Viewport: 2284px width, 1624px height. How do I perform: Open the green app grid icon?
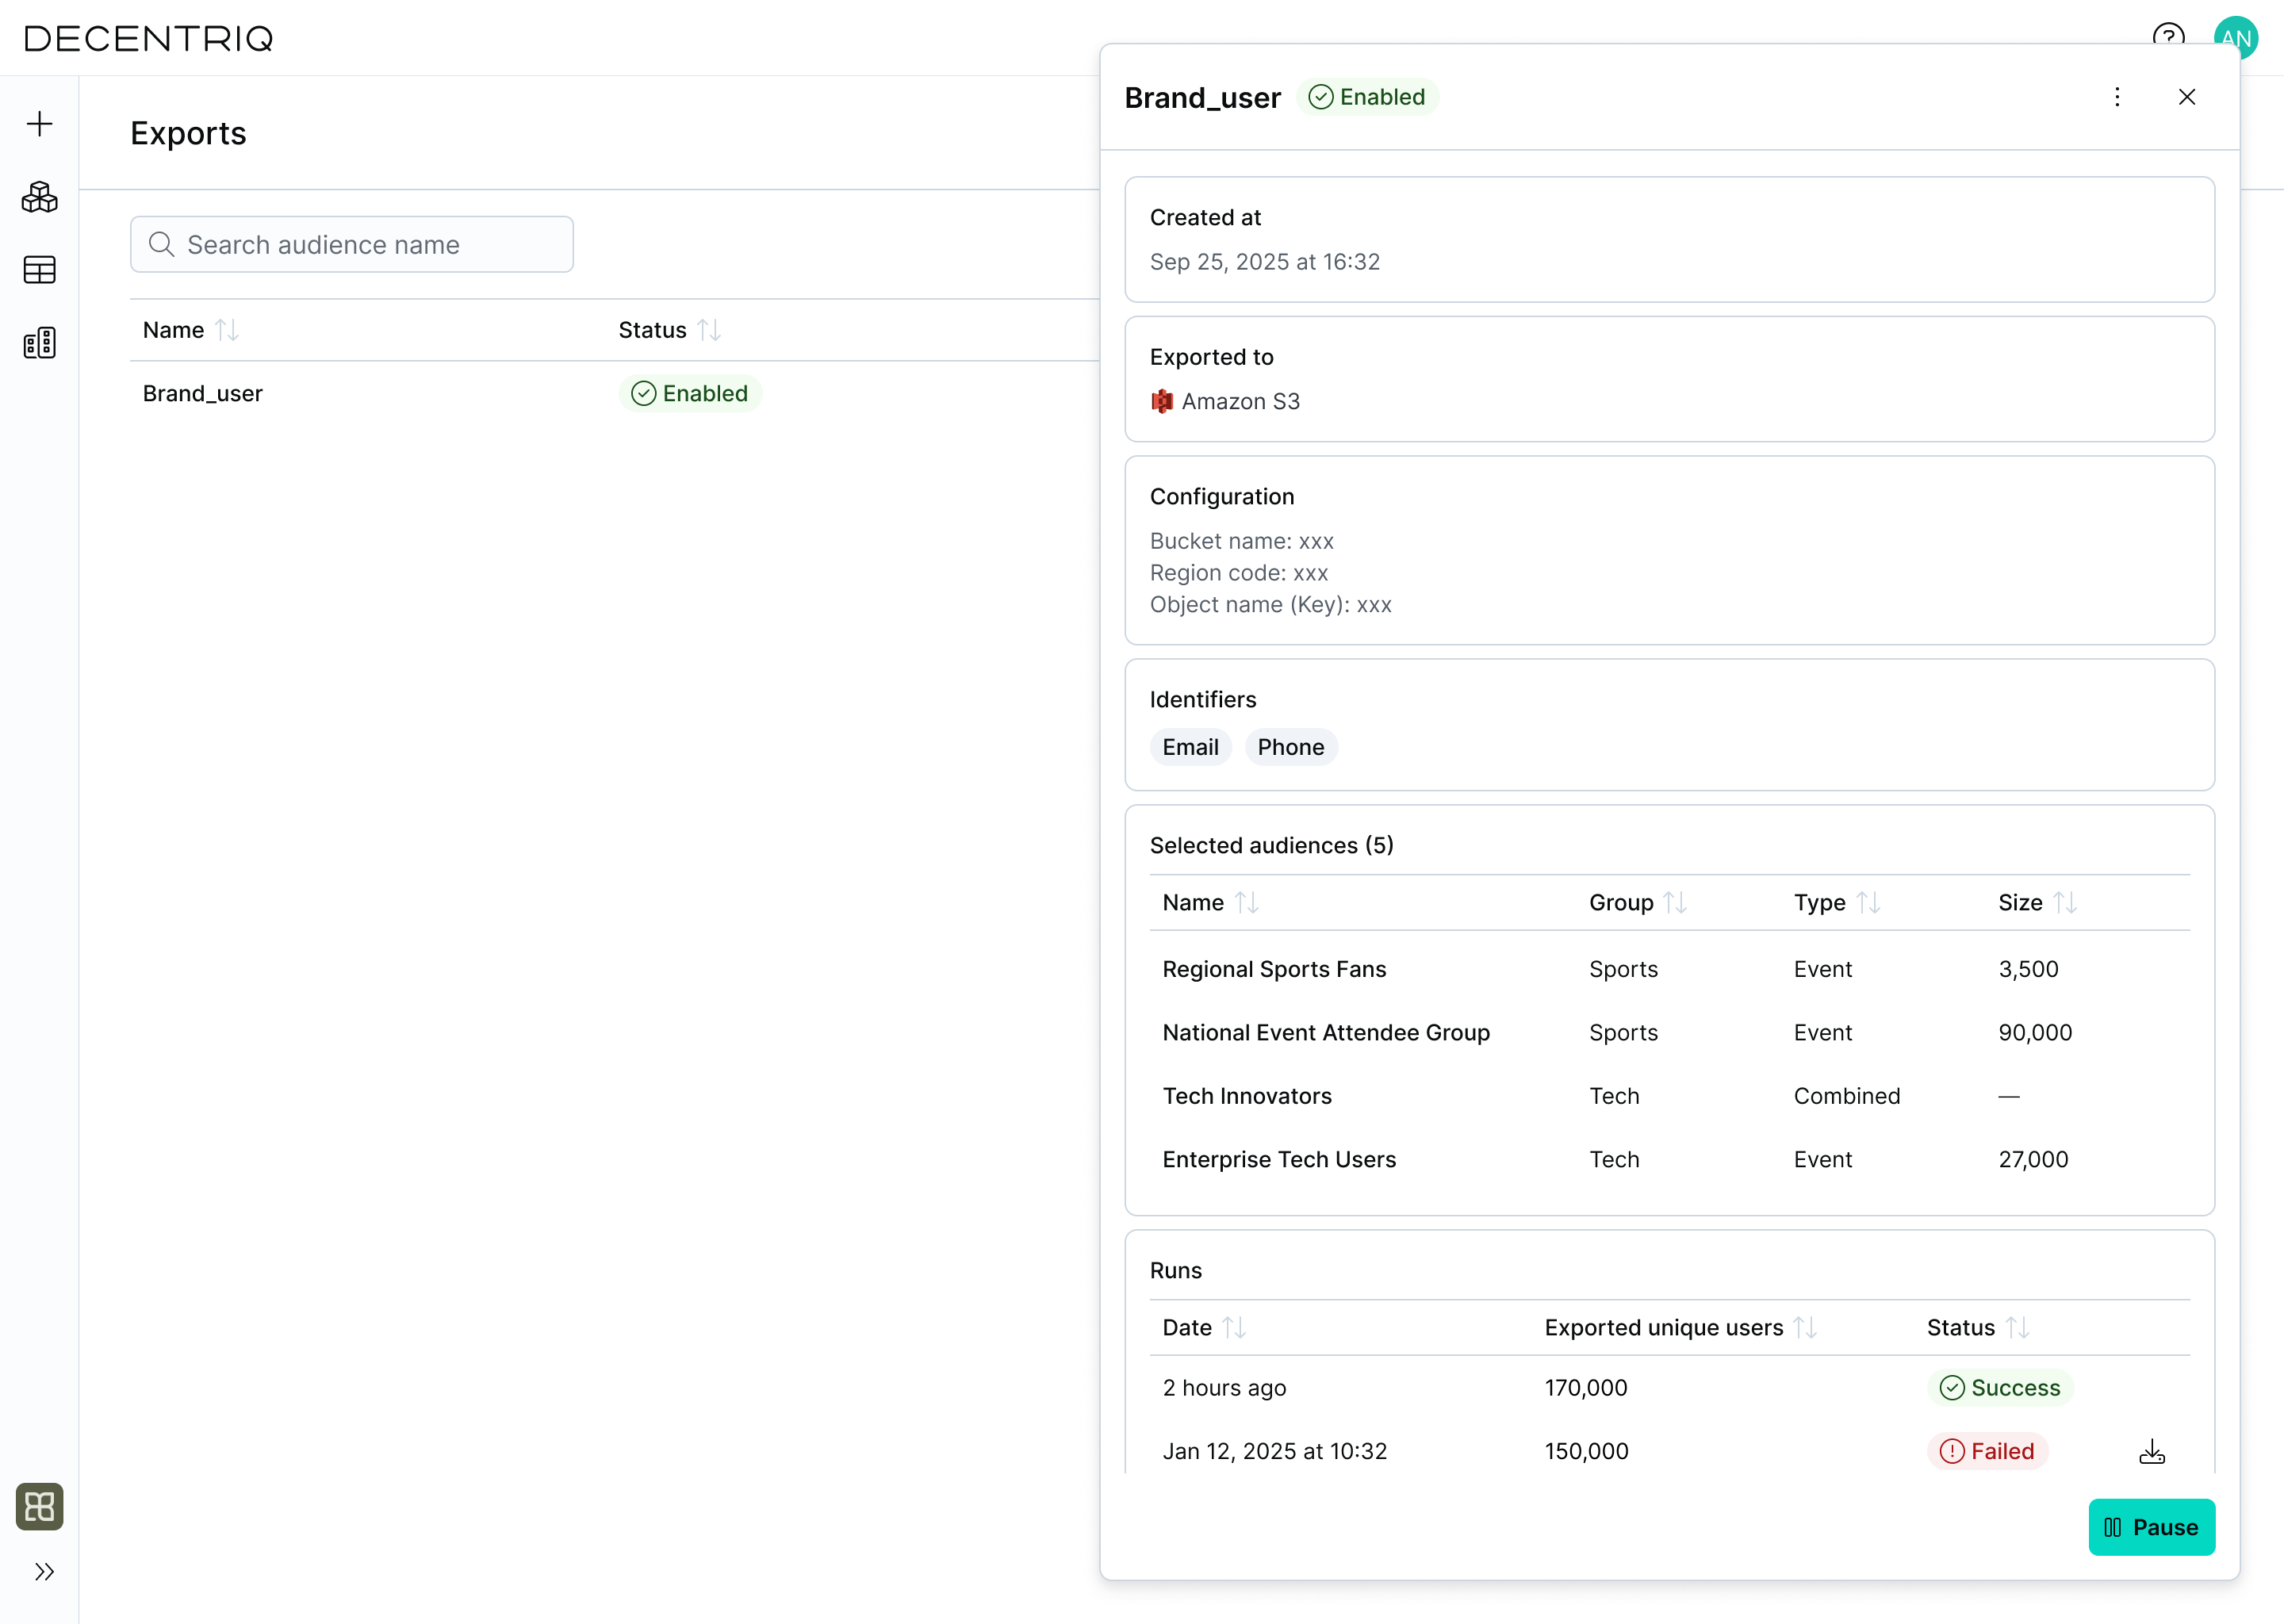point(40,1506)
